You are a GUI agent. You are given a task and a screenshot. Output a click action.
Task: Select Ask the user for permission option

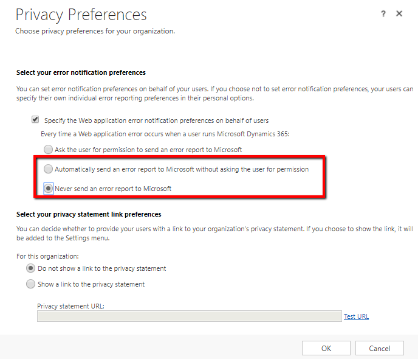tap(49, 149)
